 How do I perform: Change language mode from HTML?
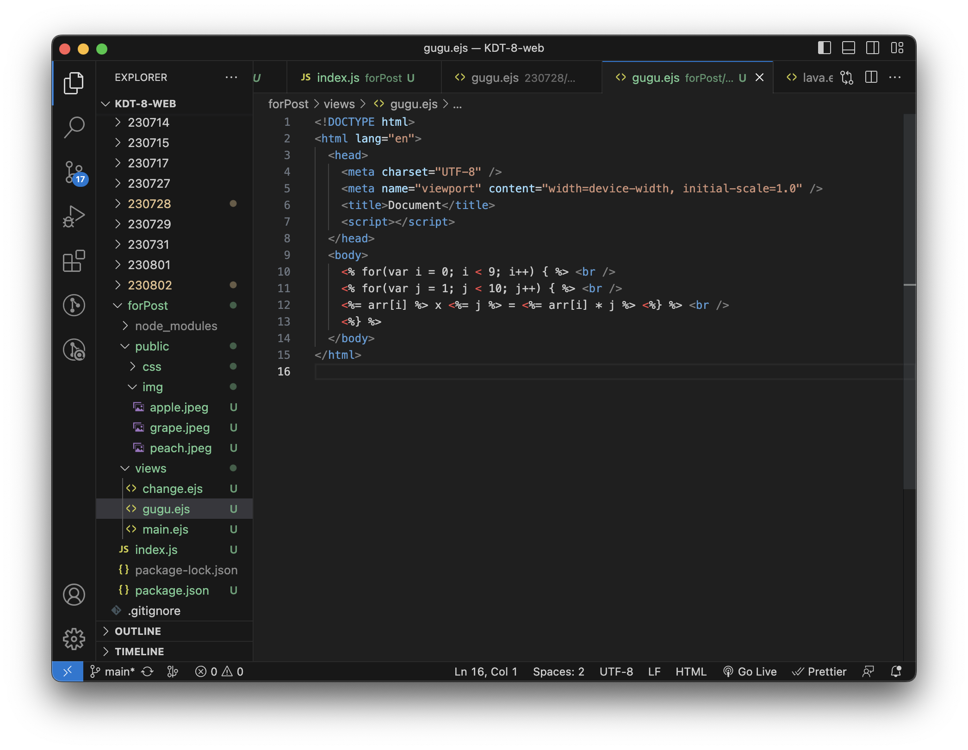[691, 671]
